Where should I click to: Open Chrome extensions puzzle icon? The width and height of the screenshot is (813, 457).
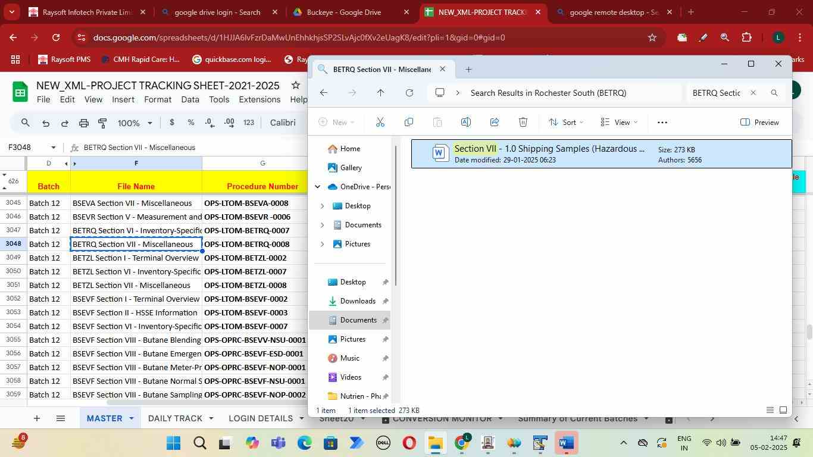click(x=746, y=37)
